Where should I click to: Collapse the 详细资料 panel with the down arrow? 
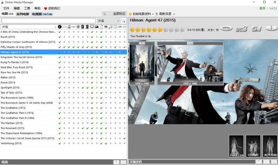(274, 162)
